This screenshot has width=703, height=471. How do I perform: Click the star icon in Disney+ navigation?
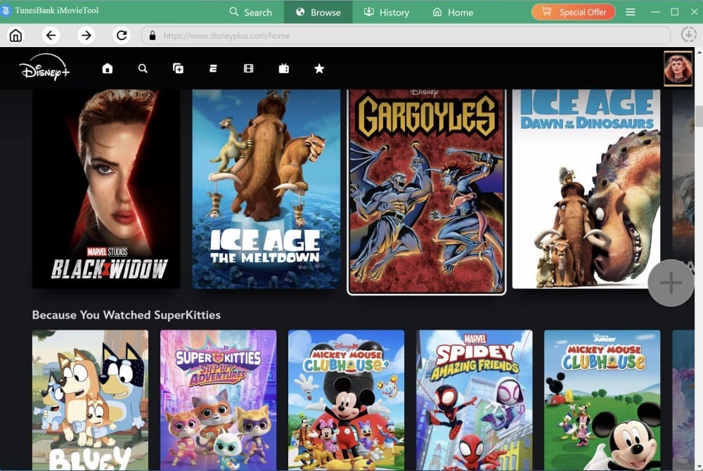point(318,68)
